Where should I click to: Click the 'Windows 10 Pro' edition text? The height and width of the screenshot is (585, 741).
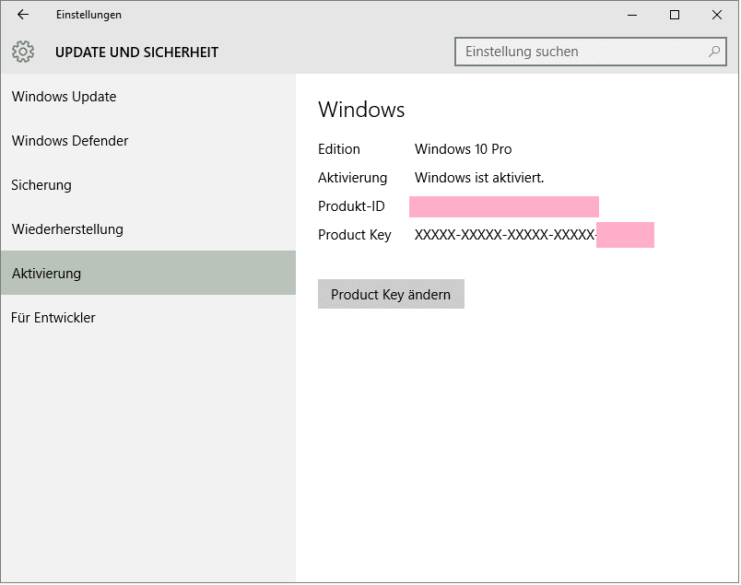[463, 149]
